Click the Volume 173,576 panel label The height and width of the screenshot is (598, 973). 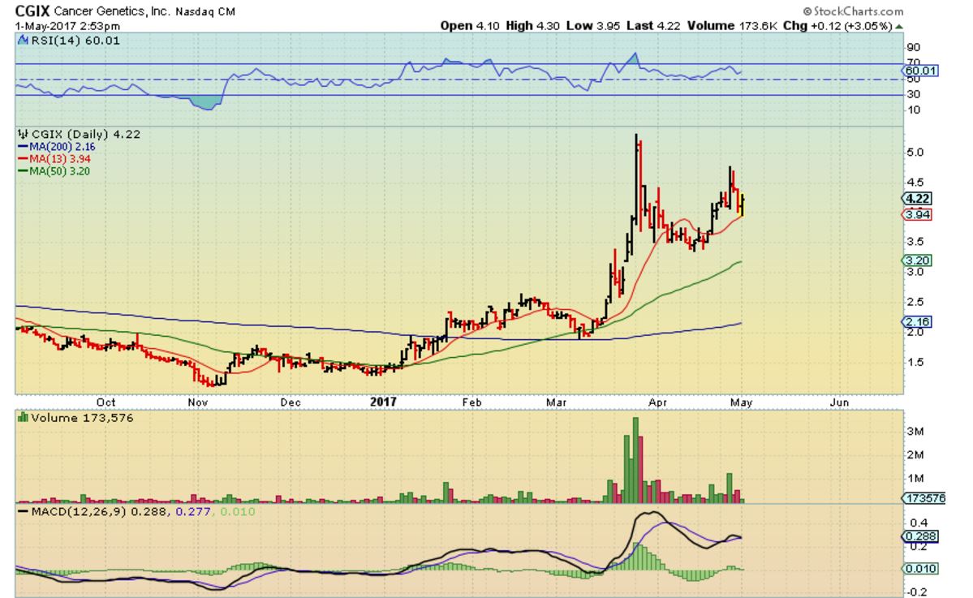point(83,418)
